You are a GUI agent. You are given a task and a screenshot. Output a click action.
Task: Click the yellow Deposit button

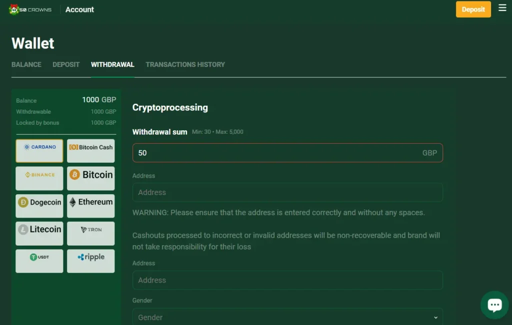point(473,9)
